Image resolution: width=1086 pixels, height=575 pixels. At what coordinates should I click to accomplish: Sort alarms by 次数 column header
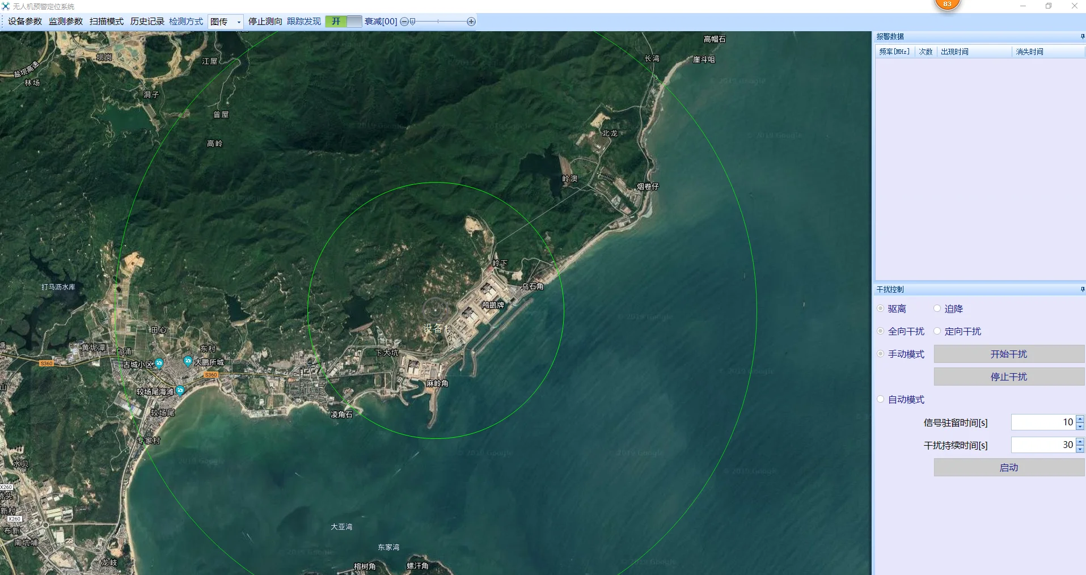[926, 52]
